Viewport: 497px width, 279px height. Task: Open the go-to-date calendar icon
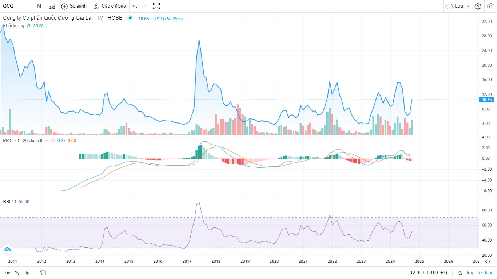43,273
